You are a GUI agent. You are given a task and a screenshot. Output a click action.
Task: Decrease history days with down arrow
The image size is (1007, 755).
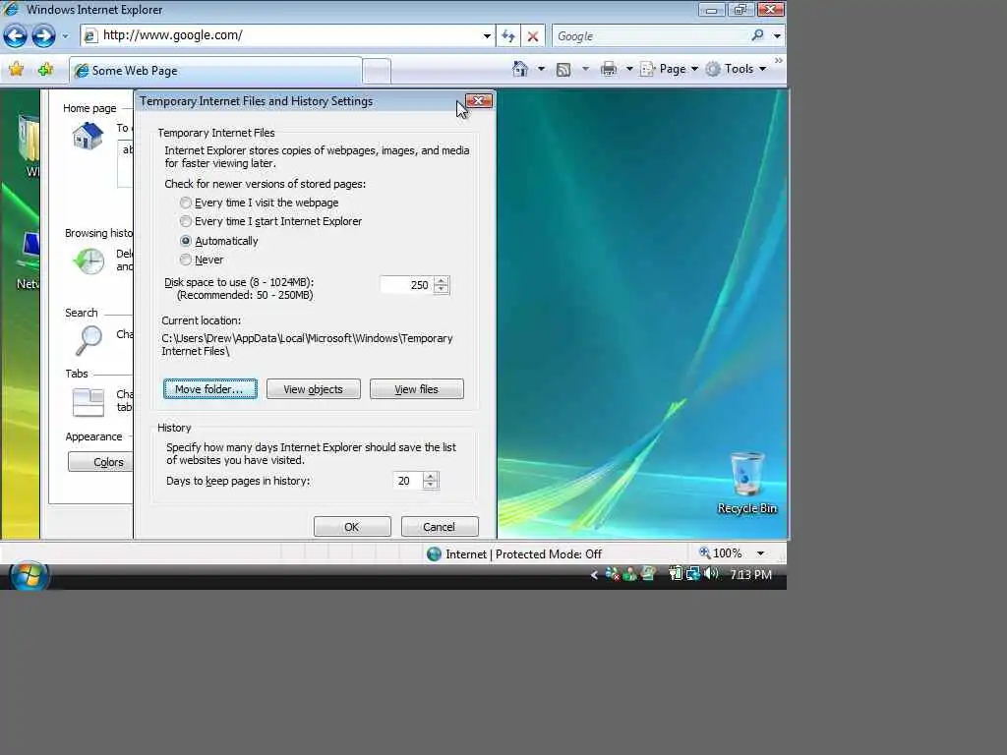pos(431,485)
